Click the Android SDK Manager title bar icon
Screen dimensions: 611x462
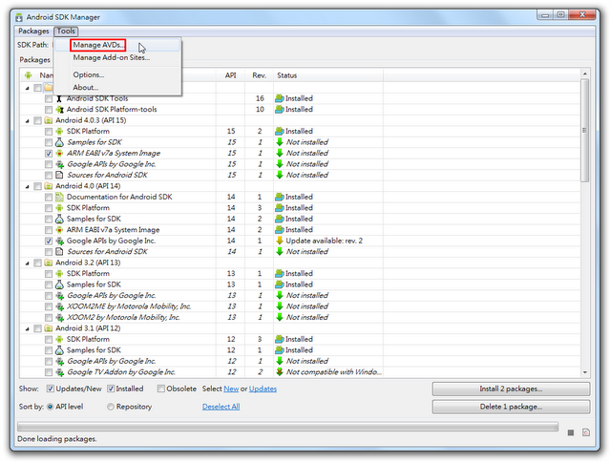(x=19, y=17)
